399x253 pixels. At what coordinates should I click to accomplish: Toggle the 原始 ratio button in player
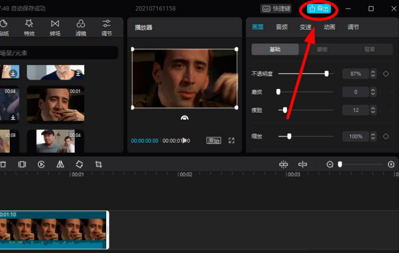[x=214, y=141]
